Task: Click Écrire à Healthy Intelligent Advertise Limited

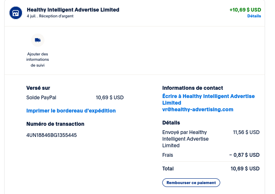Action: [x=208, y=99]
